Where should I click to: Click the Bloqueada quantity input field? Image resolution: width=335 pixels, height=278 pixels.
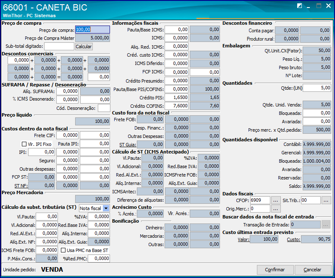[317, 113]
